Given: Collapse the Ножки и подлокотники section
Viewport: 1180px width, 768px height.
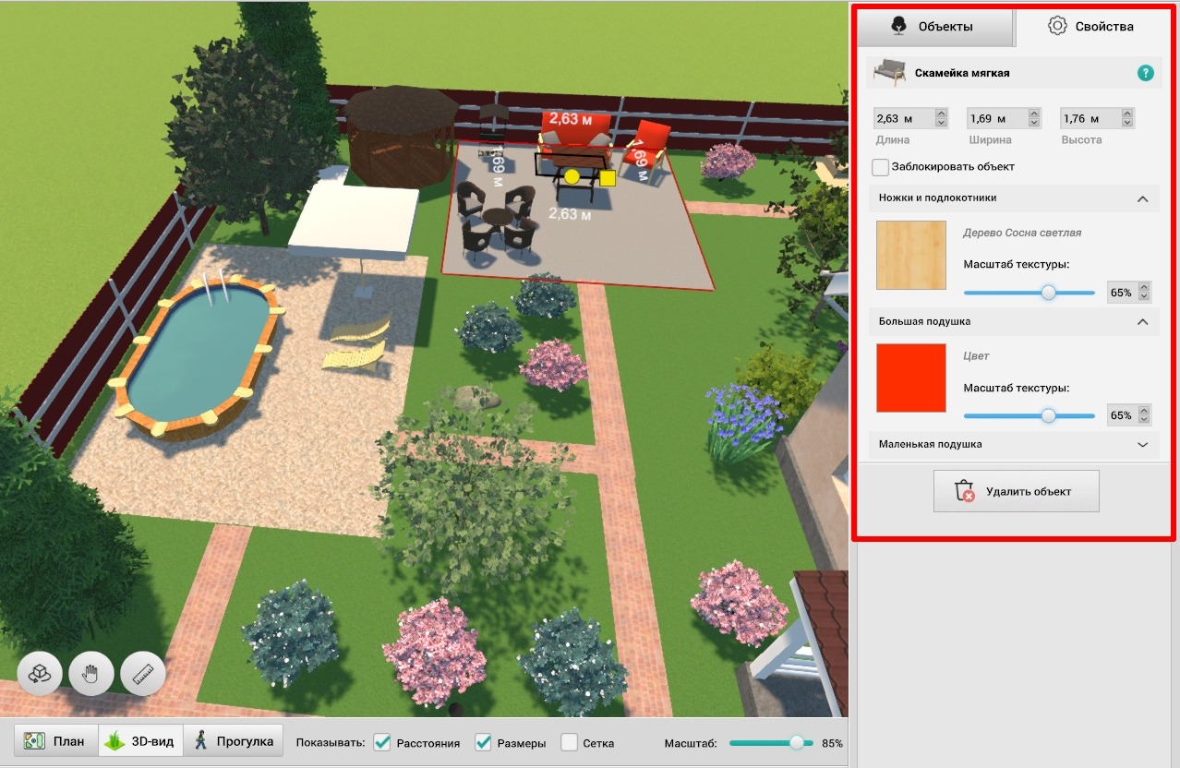Looking at the screenshot, I should point(1142,198).
